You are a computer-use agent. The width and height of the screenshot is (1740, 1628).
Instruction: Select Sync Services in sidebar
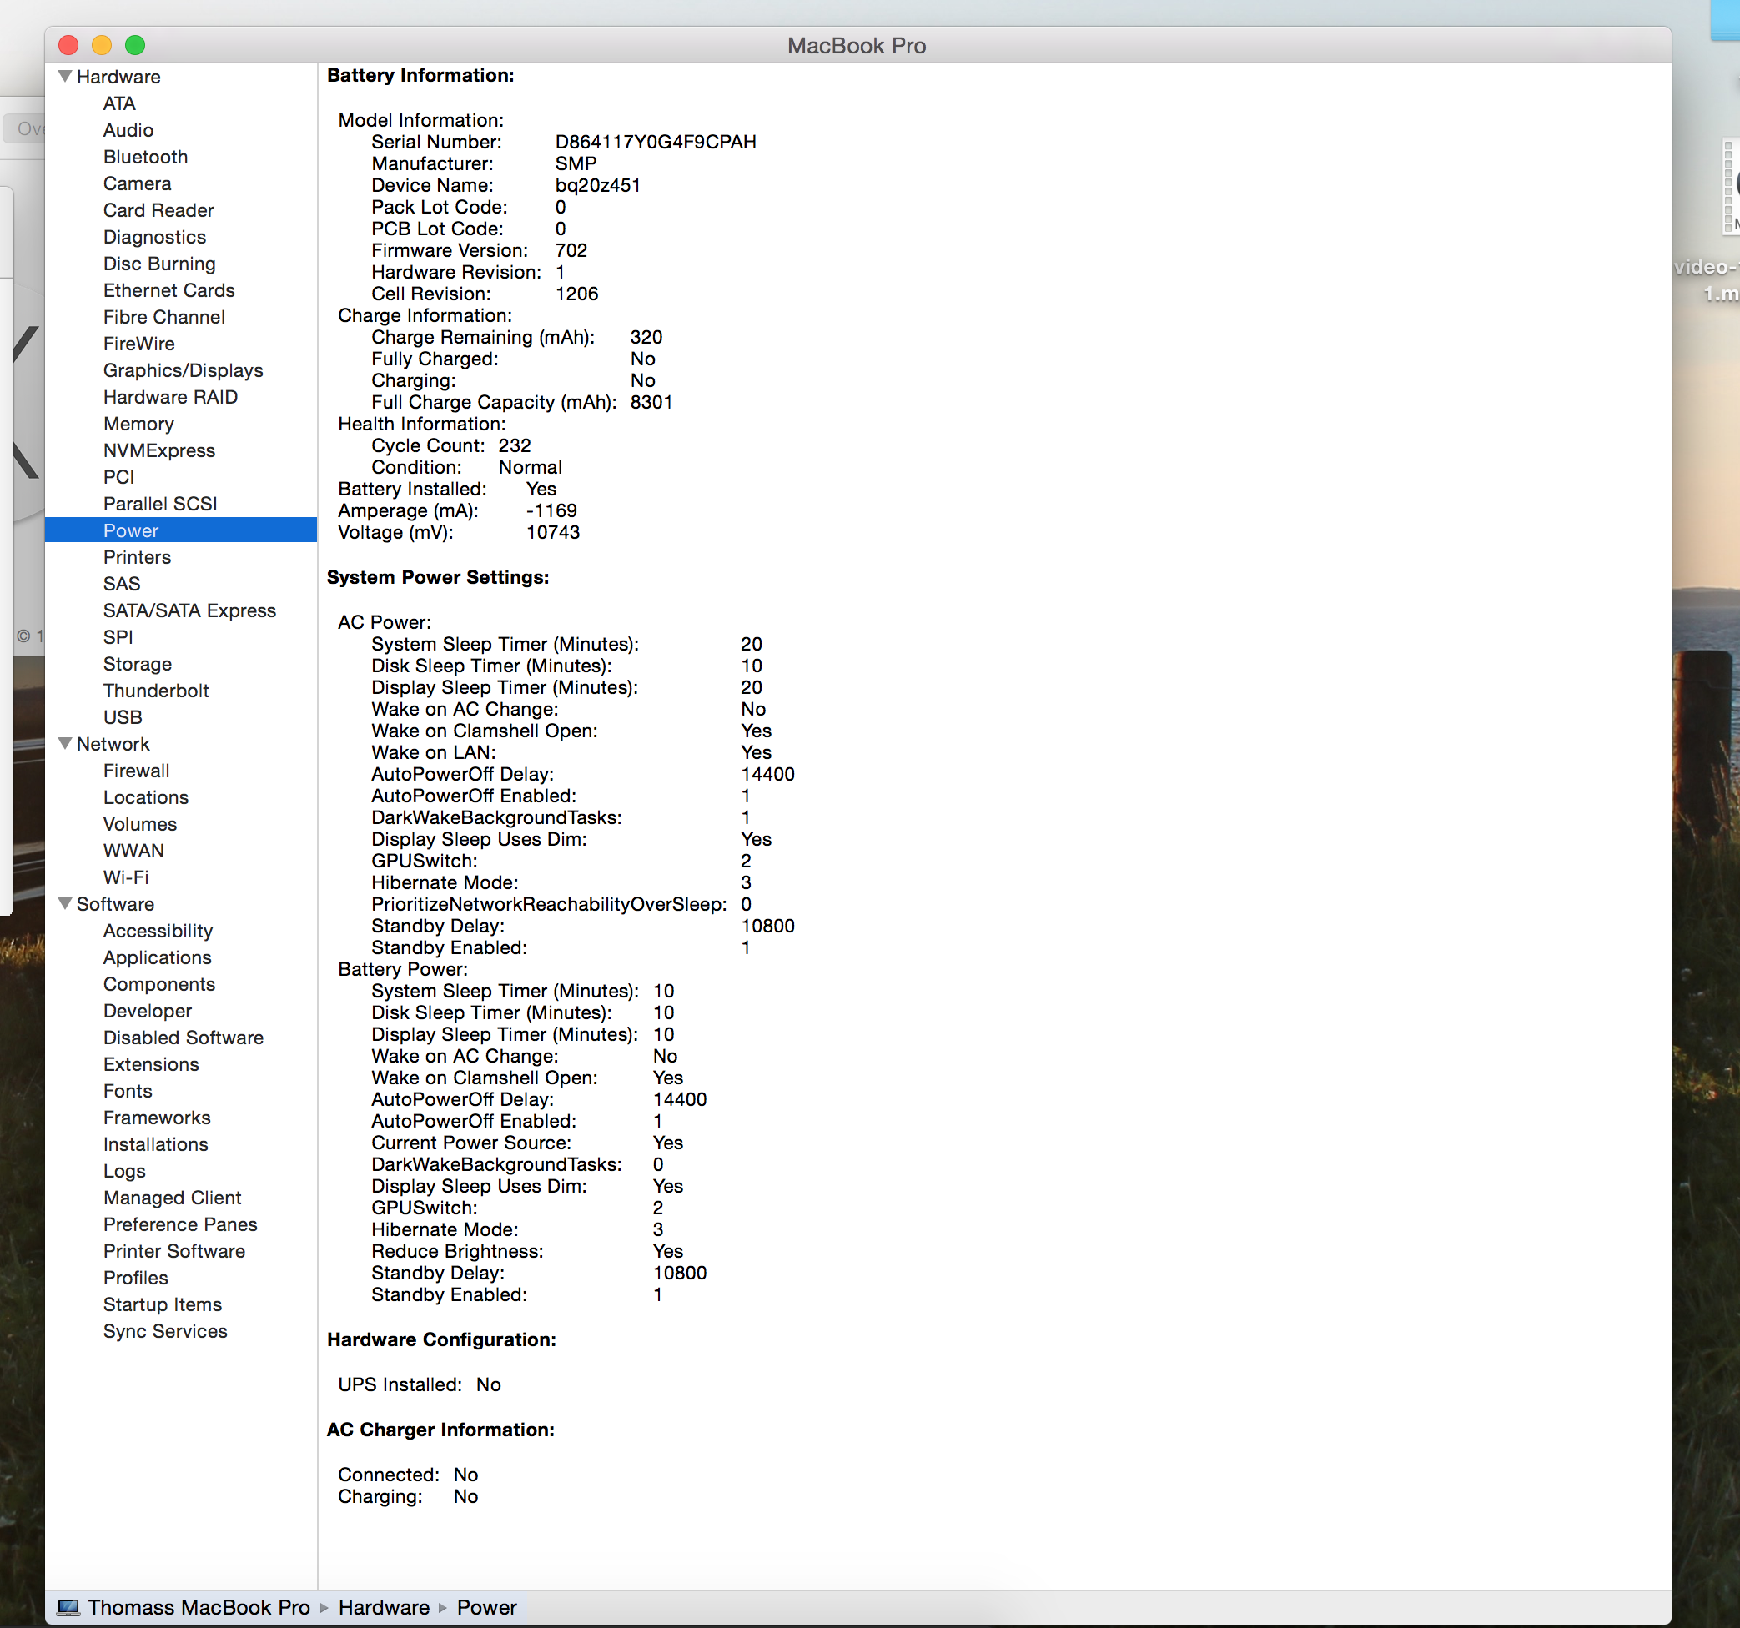[165, 1331]
